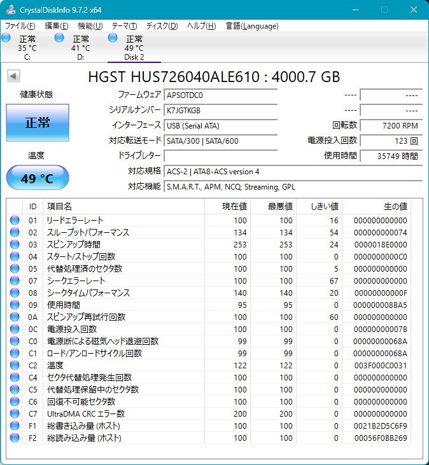
Task: Select the C: drive tab at 35 °C
Action: pos(27,48)
